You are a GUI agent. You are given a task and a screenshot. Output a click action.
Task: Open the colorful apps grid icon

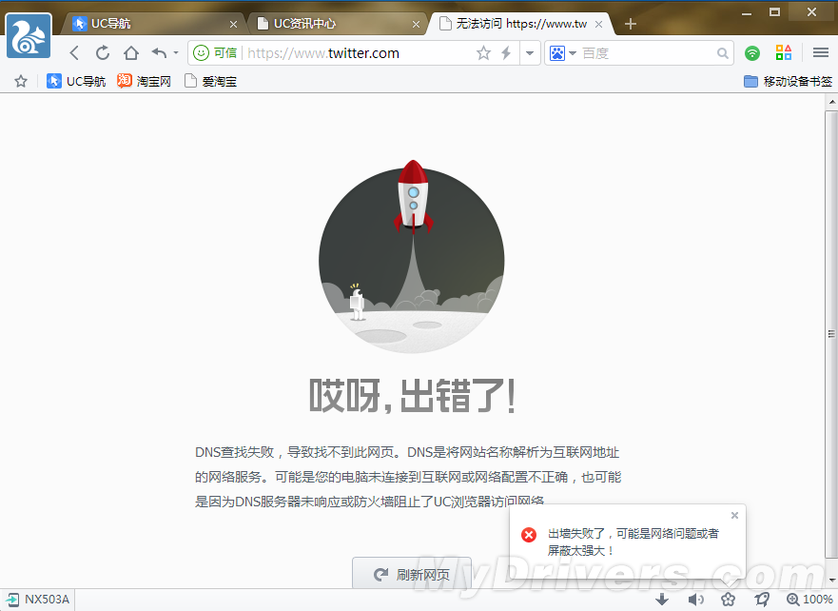784,52
